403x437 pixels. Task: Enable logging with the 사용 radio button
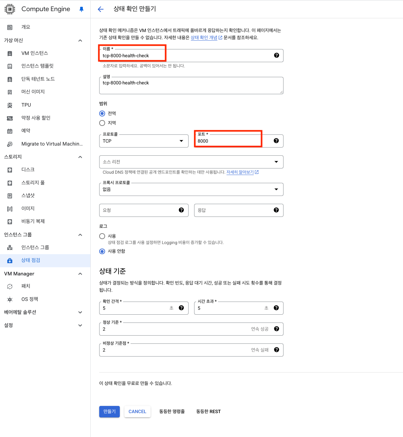coord(102,236)
